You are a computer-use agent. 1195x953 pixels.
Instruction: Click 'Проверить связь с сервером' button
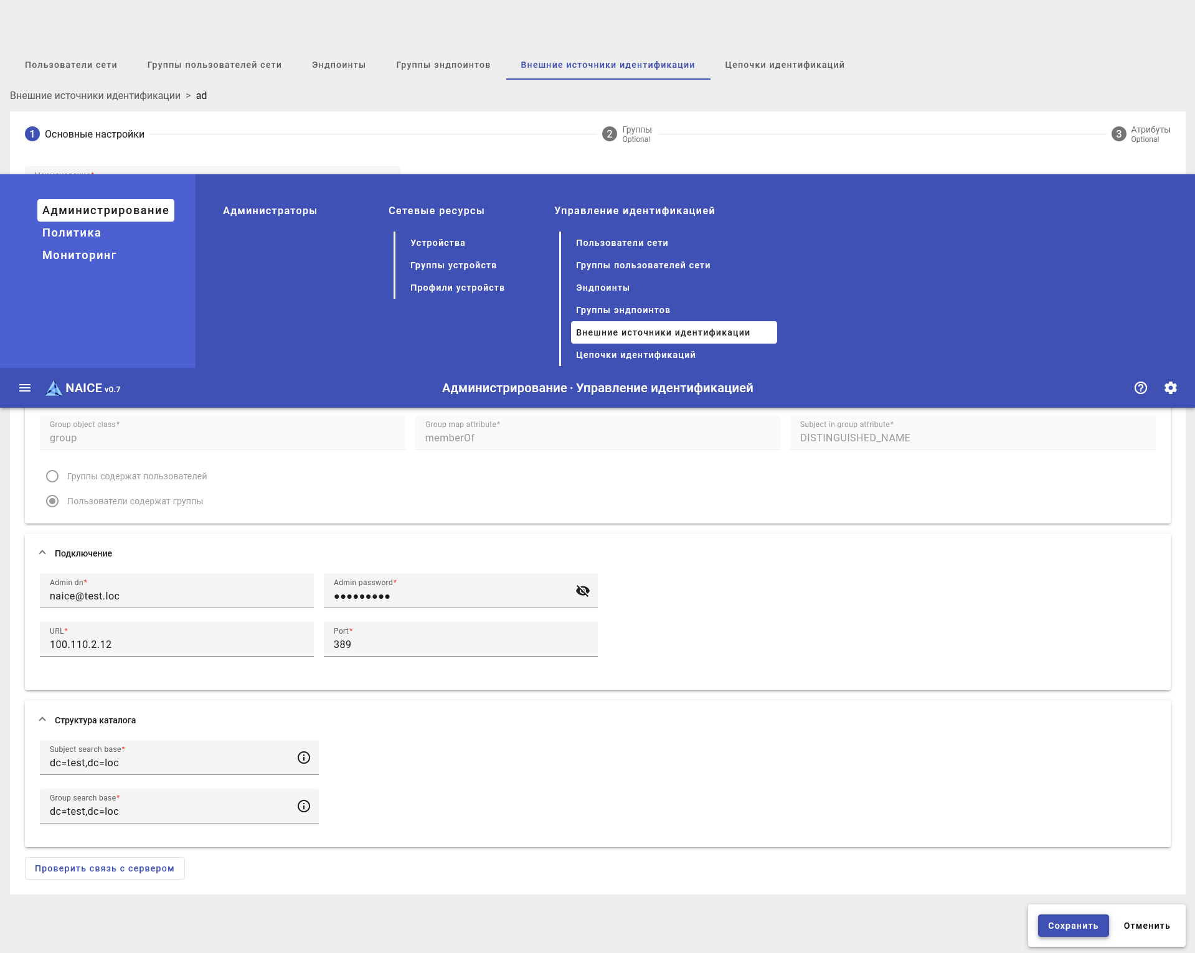click(x=105, y=868)
